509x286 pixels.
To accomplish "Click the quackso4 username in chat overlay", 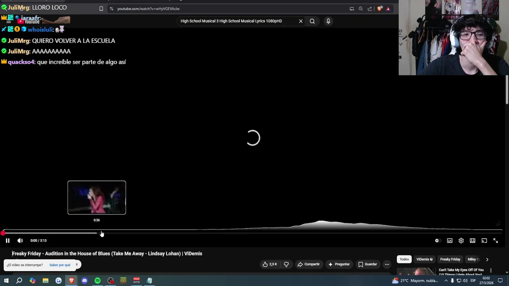I will tap(21, 62).
